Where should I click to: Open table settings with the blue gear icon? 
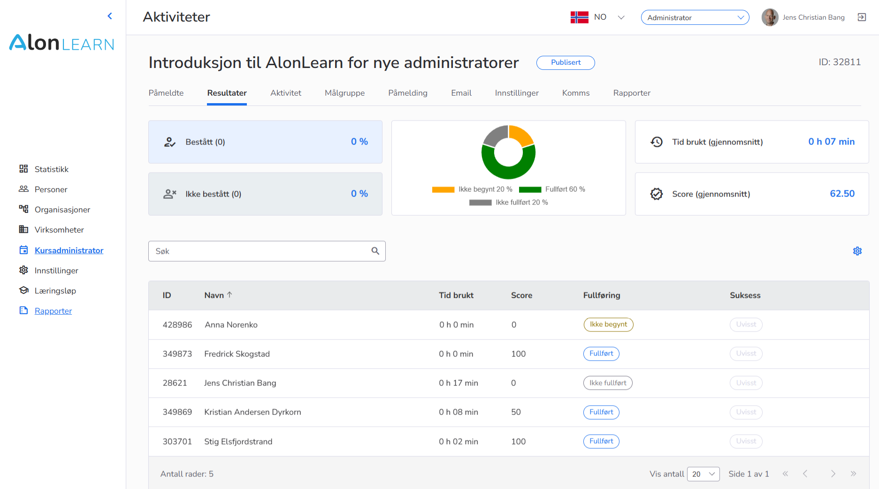pyautogui.click(x=857, y=251)
